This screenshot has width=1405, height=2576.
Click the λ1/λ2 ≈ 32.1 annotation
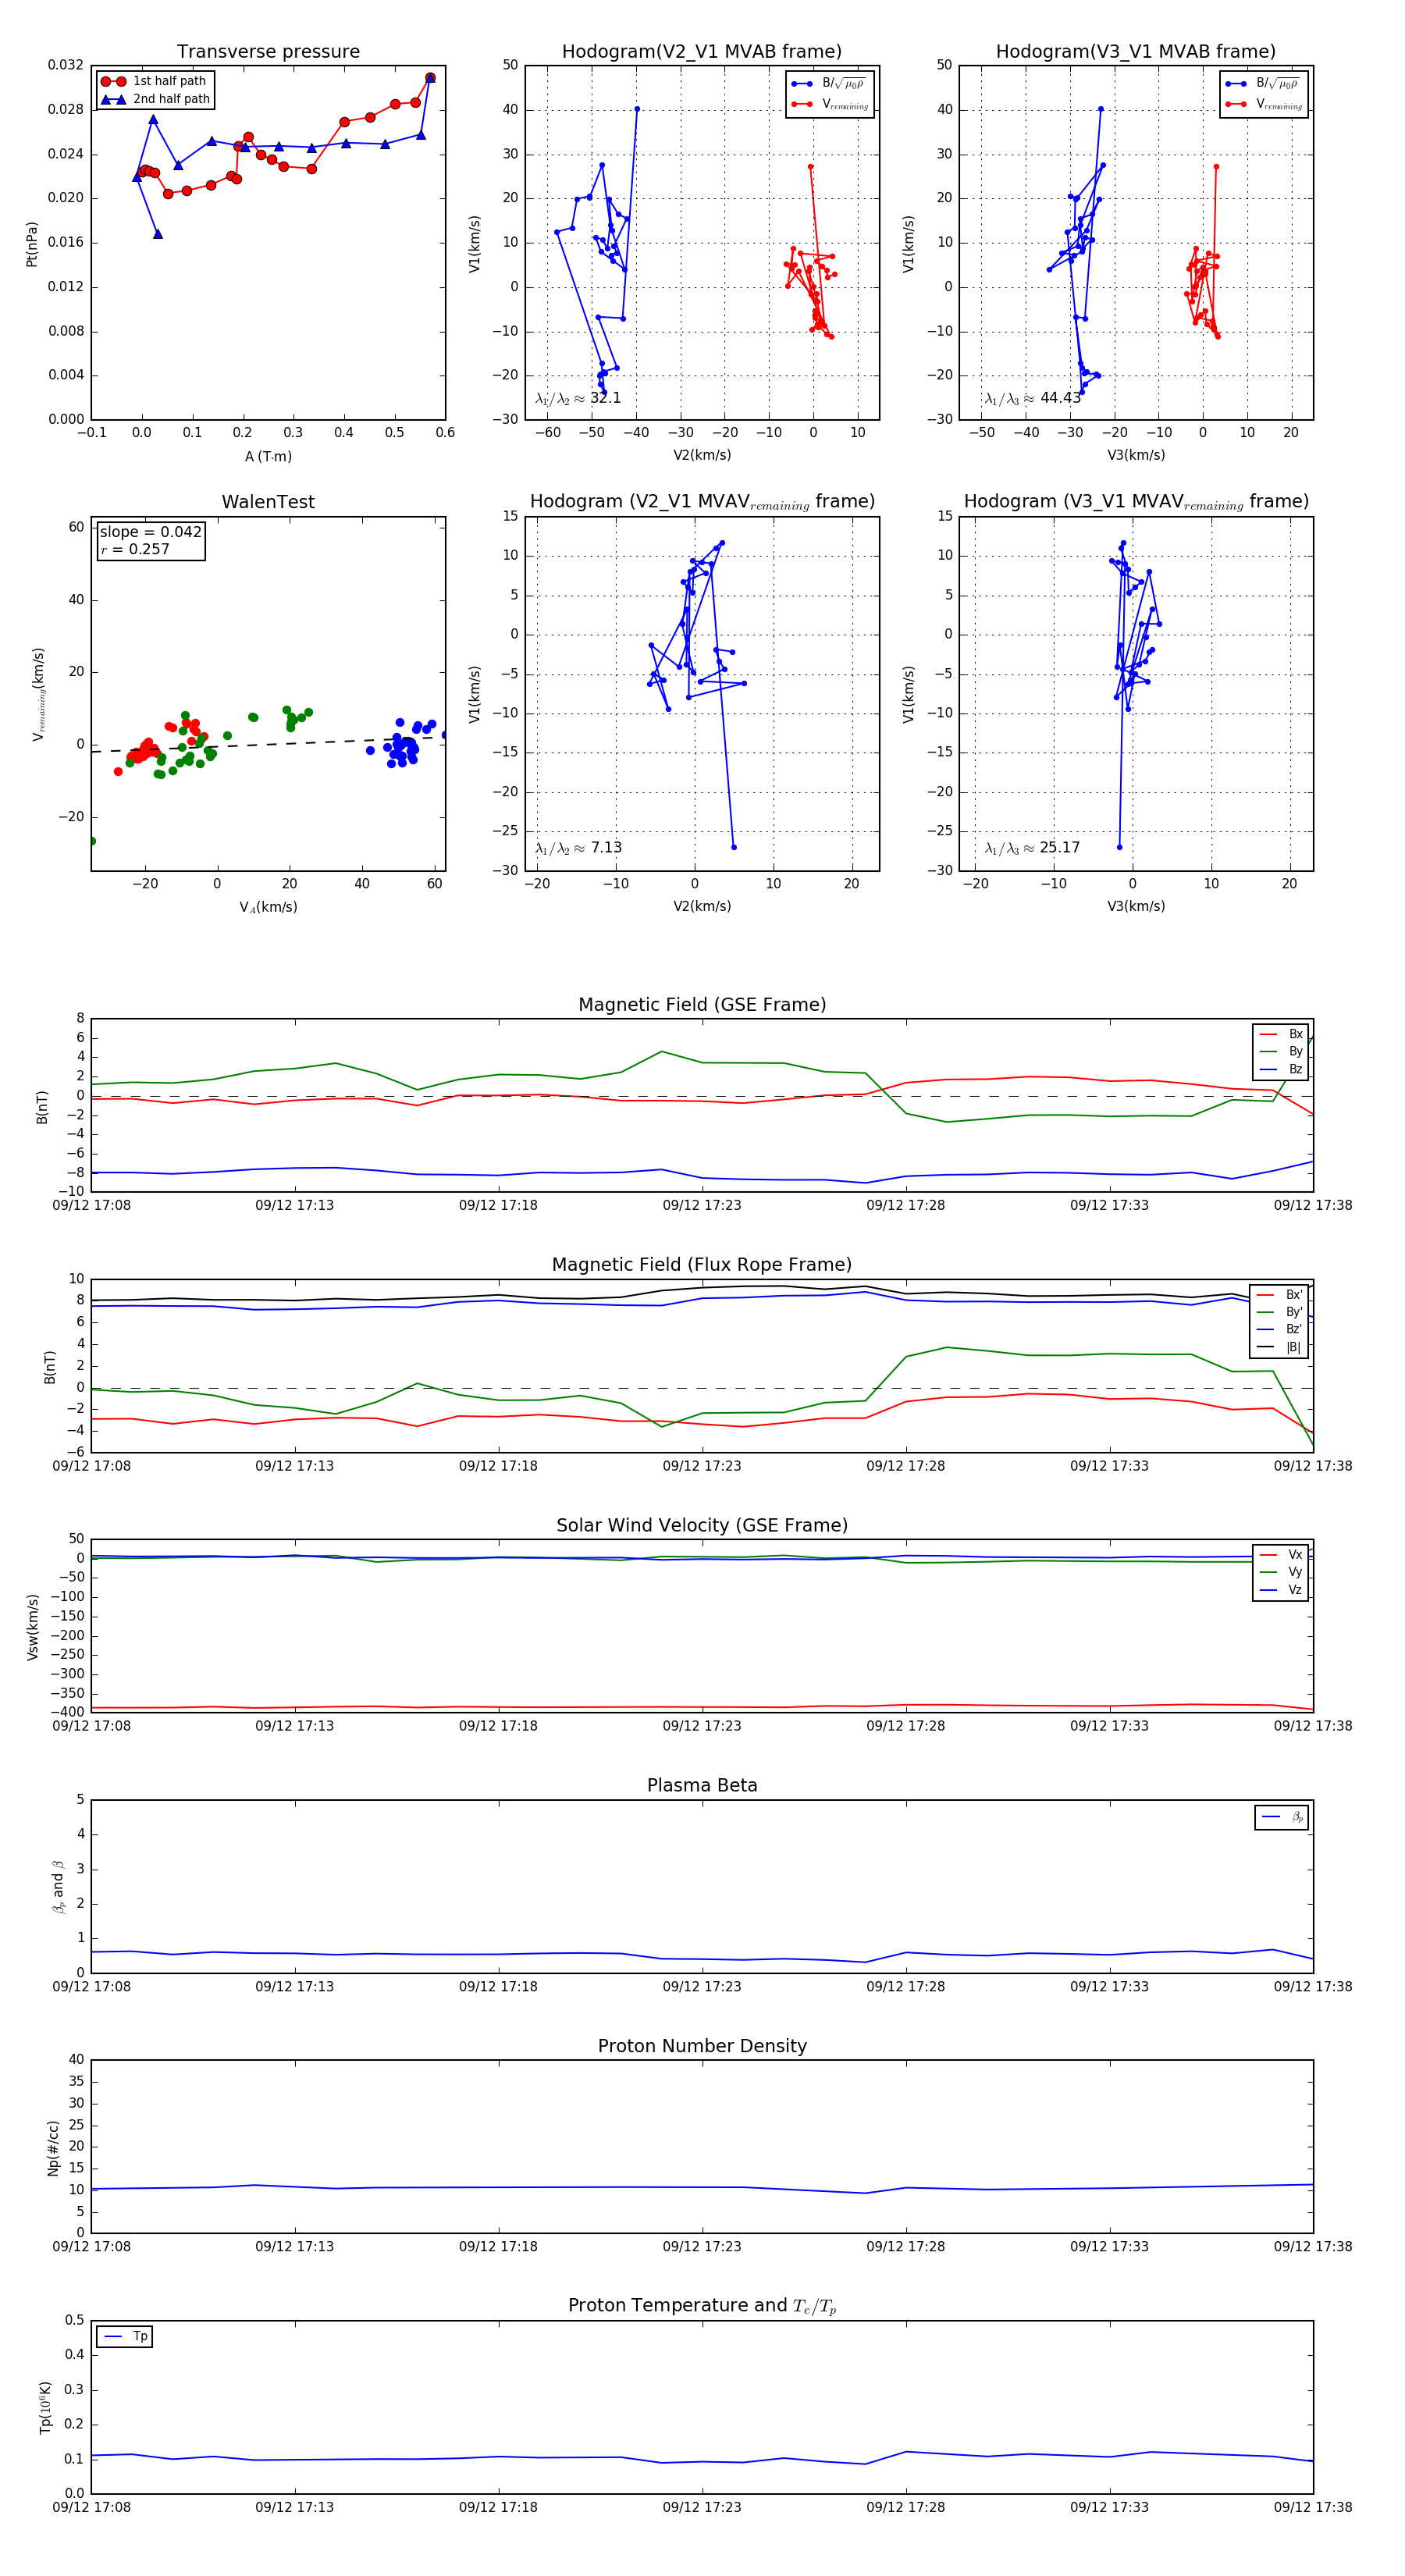[578, 398]
